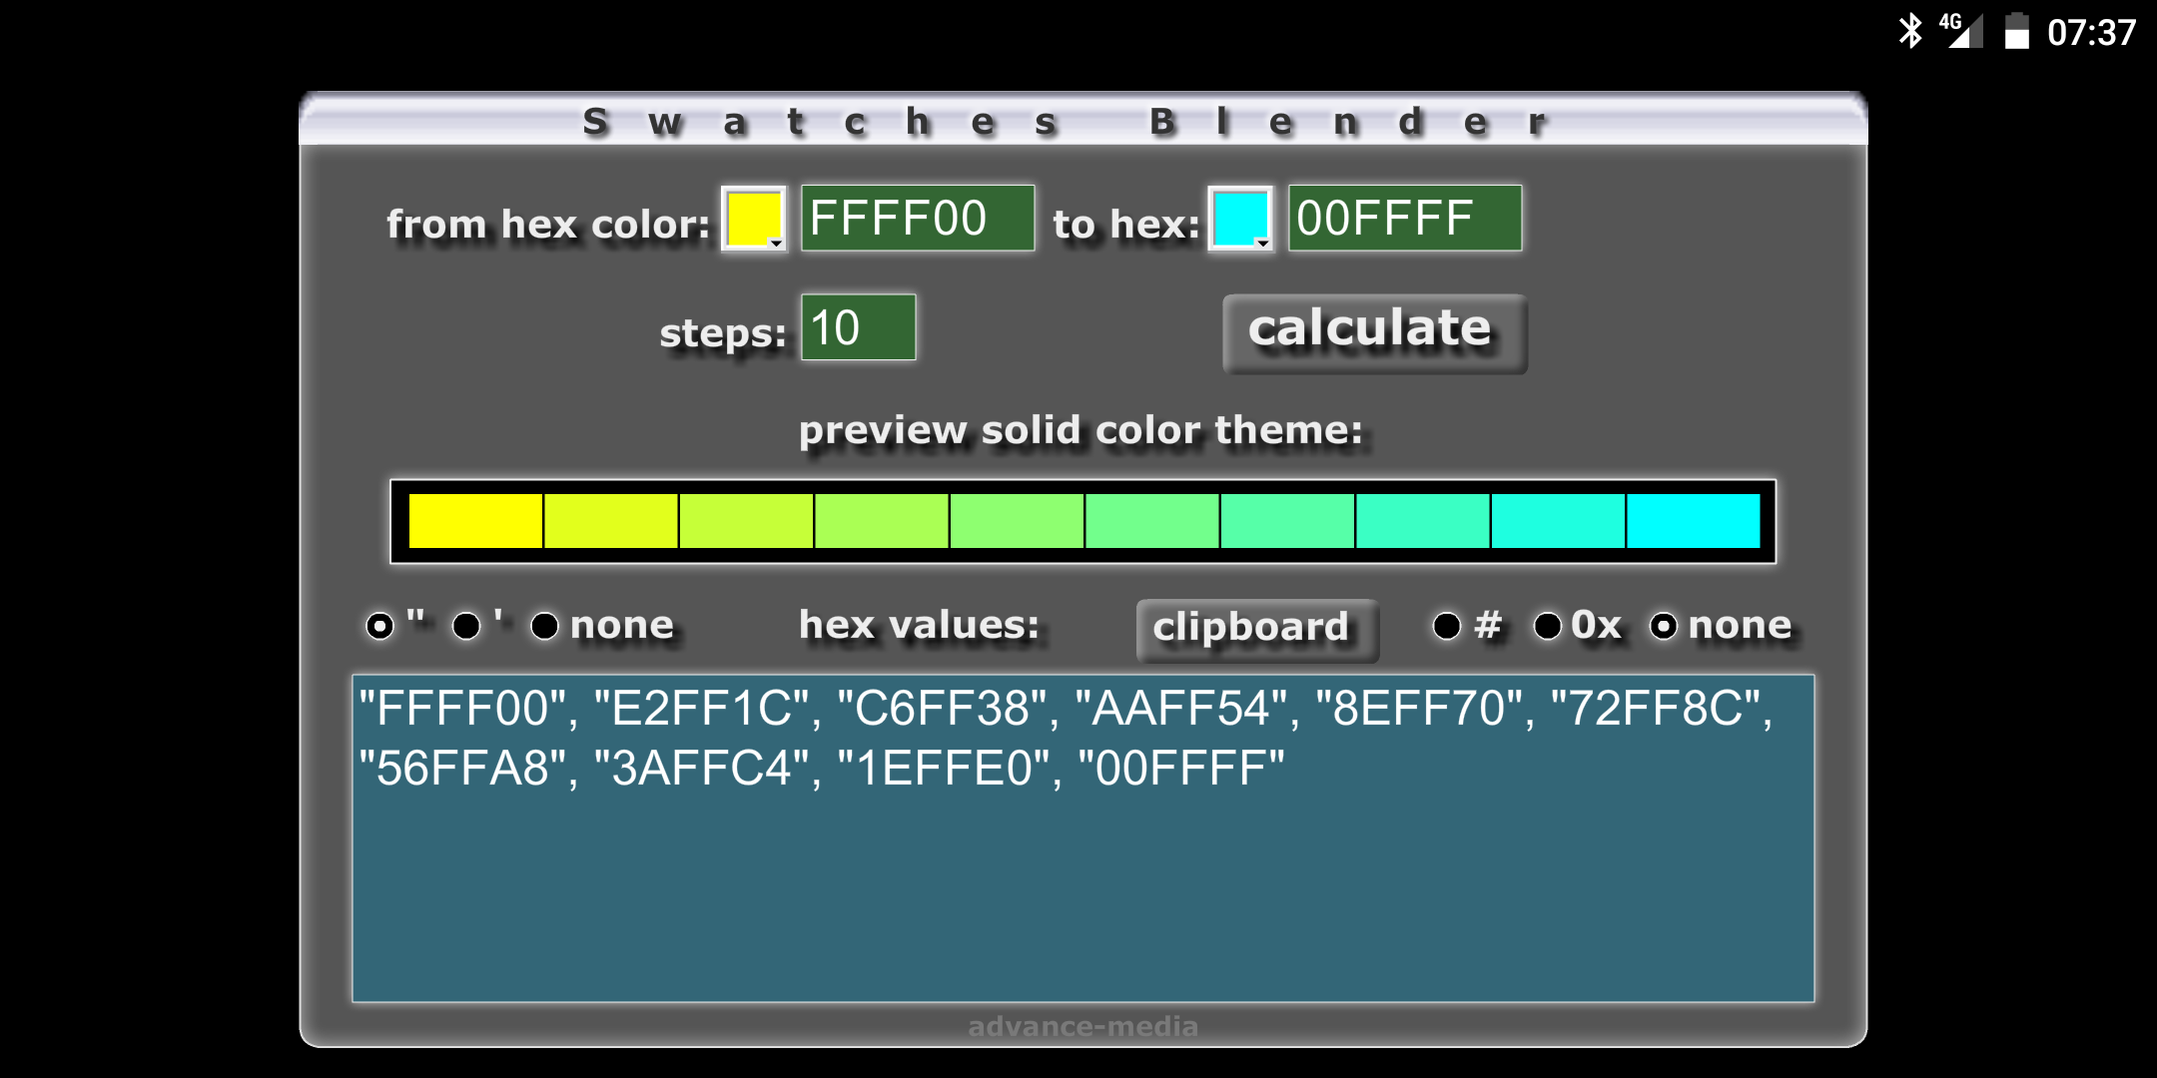The image size is (2157, 1078).
Task: Click the 00FFFF to-hex input field
Action: click(1404, 219)
